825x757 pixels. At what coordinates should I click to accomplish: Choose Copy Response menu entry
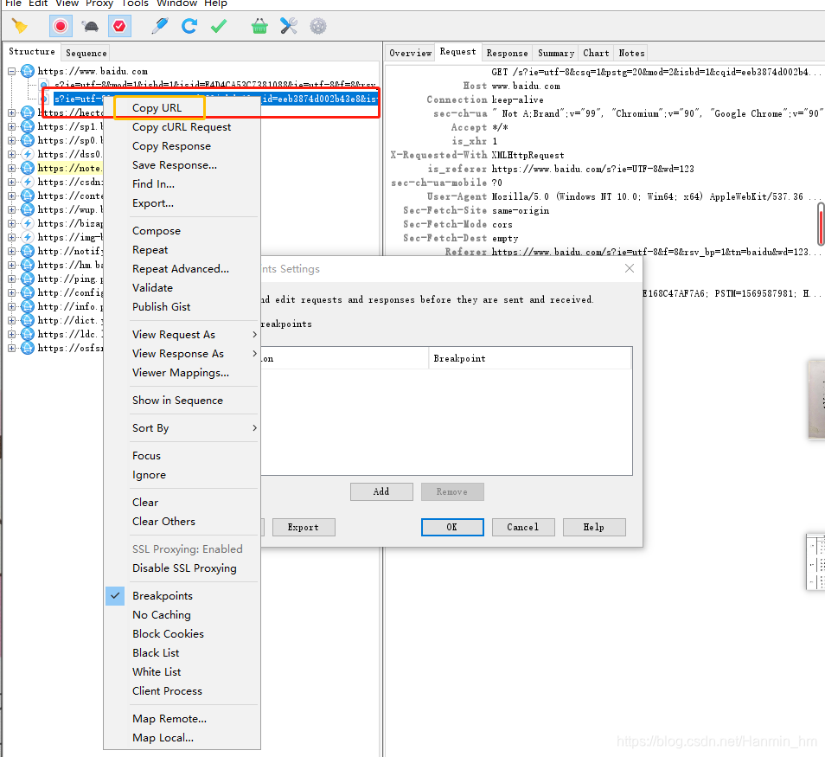tap(171, 146)
